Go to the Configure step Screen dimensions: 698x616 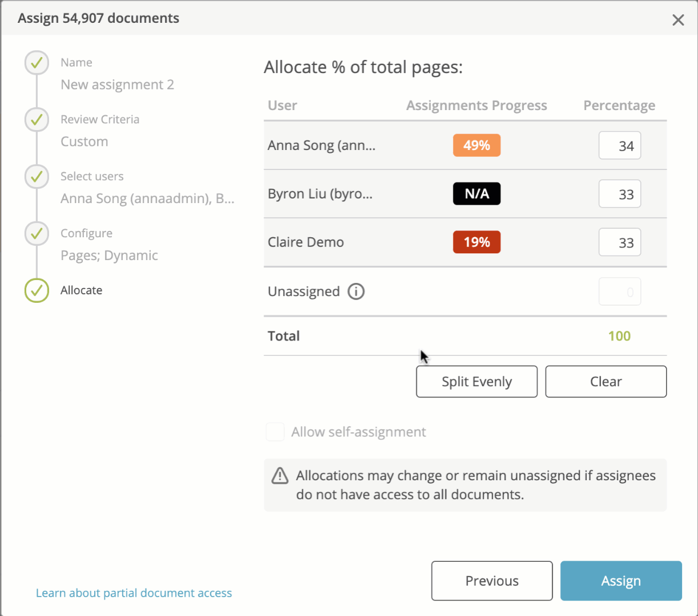(x=86, y=233)
